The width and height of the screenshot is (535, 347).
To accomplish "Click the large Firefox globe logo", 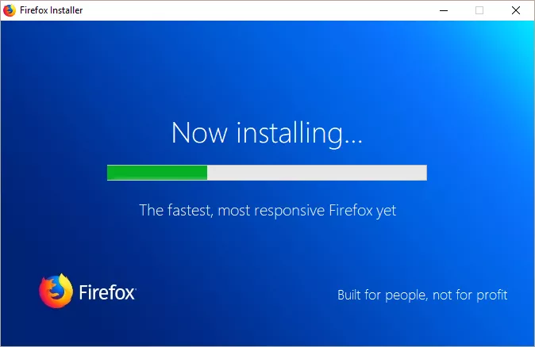I will tap(56, 291).
